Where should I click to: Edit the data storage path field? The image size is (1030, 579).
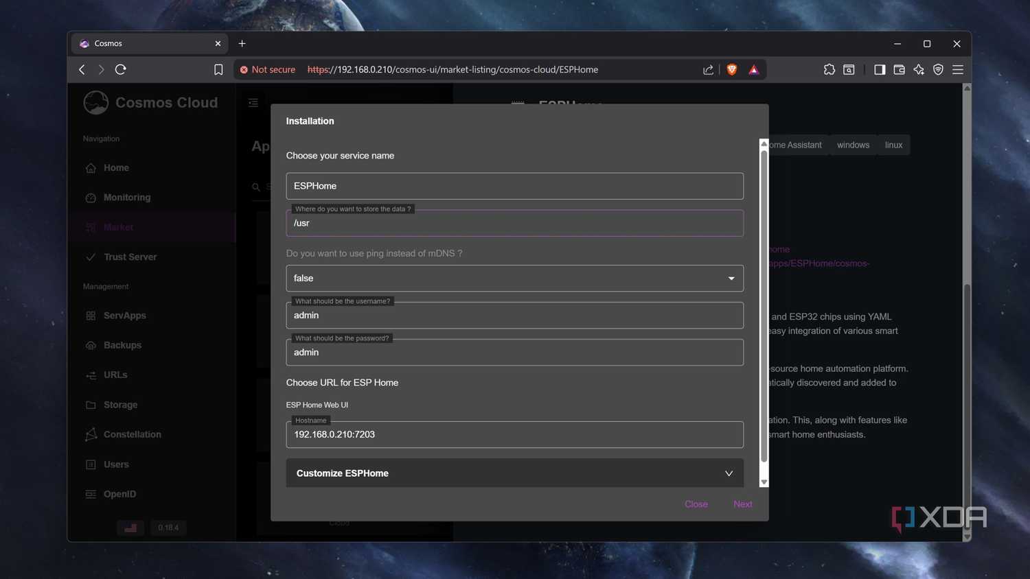(514, 223)
